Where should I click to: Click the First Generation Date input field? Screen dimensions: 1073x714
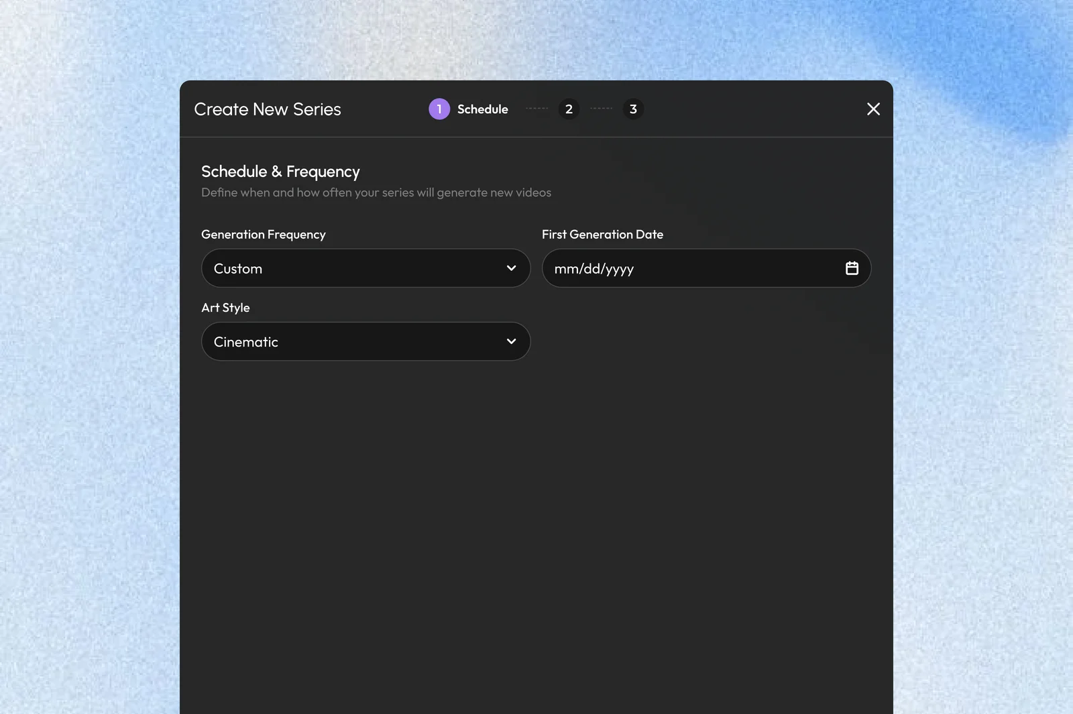point(706,268)
